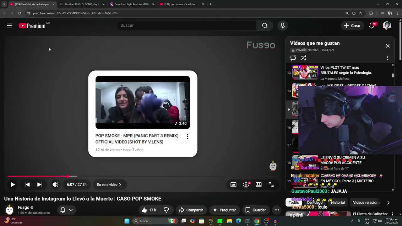Image resolution: width=402 pixels, height=226 pixels.
Task: Click the address bar URL
Action: [x=75, y=13]
